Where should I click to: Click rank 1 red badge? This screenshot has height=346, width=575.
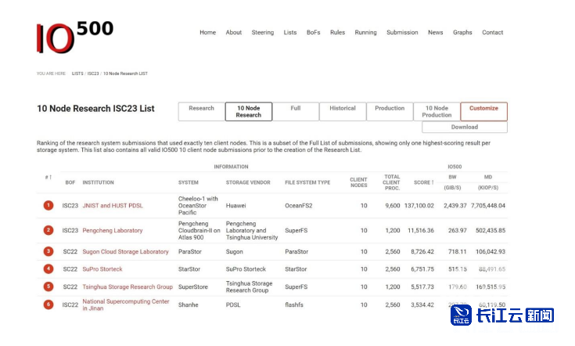(x=49, y=205)
